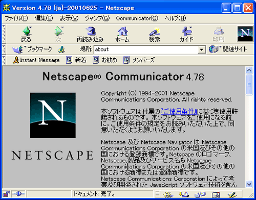Viewport: 256px width, 200px height.
Task: Go back with the 戻る button
Action: click(x=26, y=34)
